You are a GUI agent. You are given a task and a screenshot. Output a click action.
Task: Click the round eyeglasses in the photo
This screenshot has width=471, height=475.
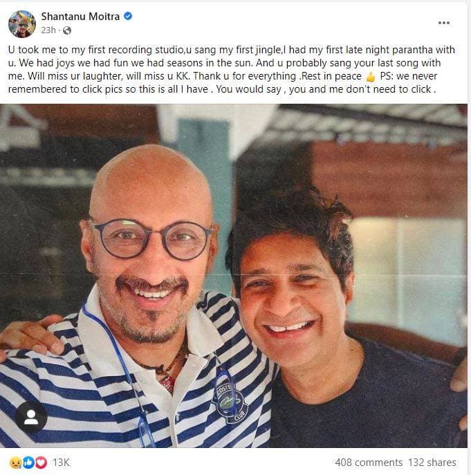click(152, 239)
